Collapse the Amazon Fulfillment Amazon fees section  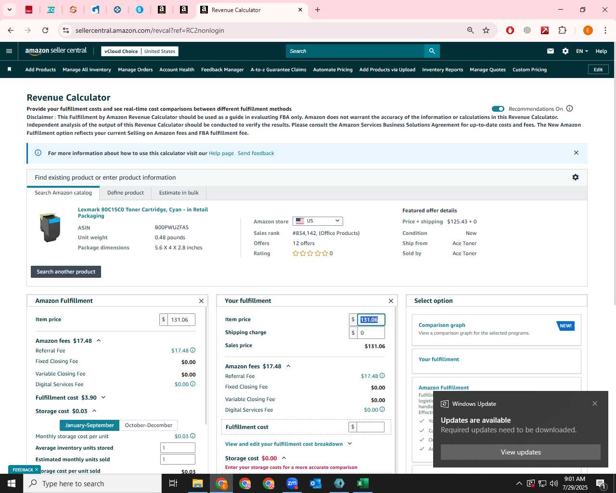pyautogui.click(x=99, y=340)
